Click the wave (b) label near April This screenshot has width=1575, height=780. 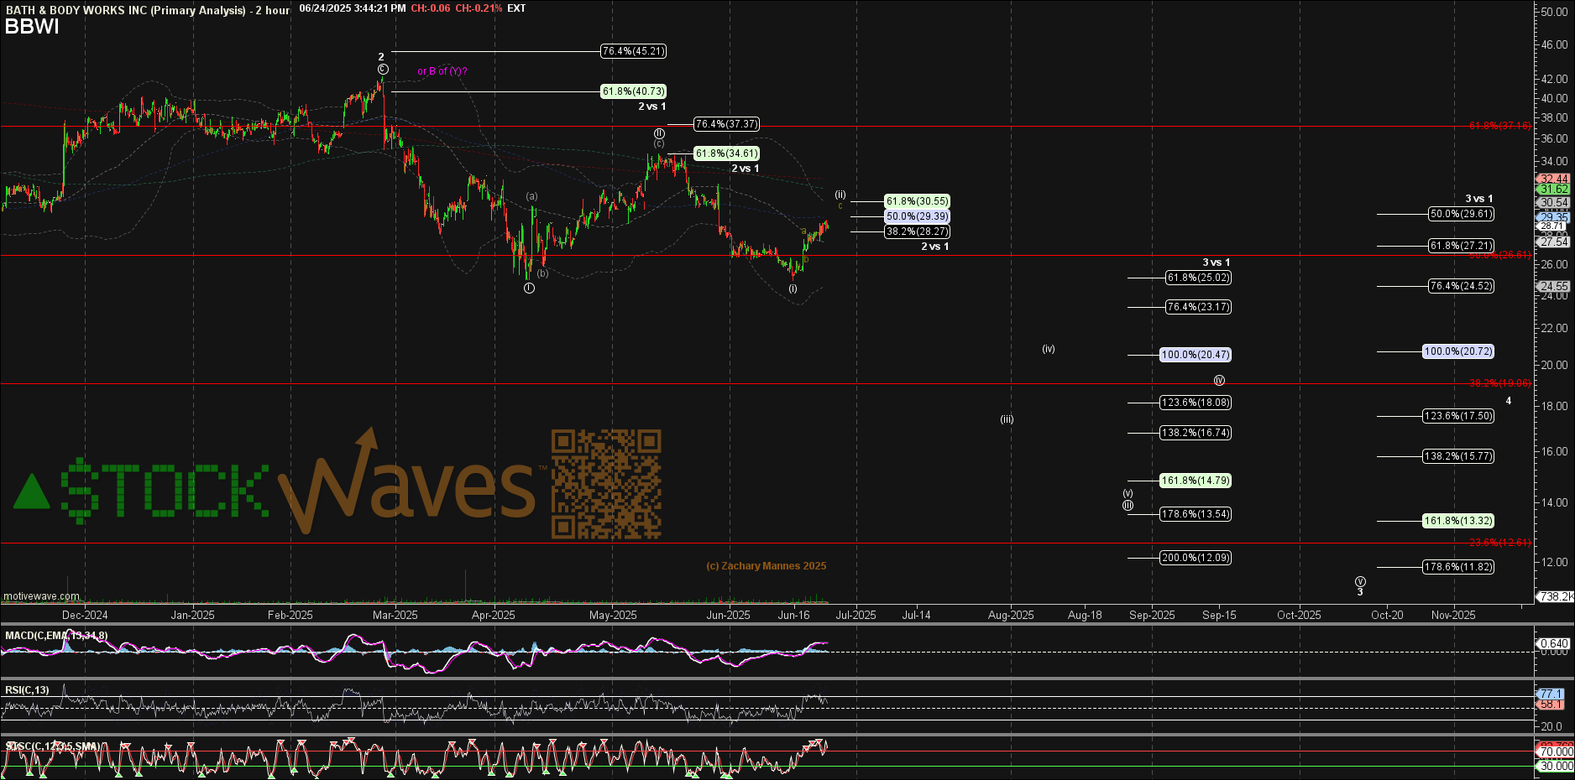click(543, 273)
